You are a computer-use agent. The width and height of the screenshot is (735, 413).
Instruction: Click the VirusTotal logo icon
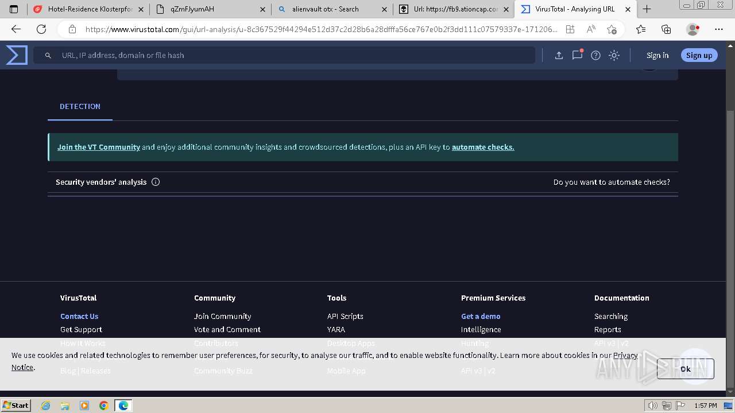tap(17, 55)
